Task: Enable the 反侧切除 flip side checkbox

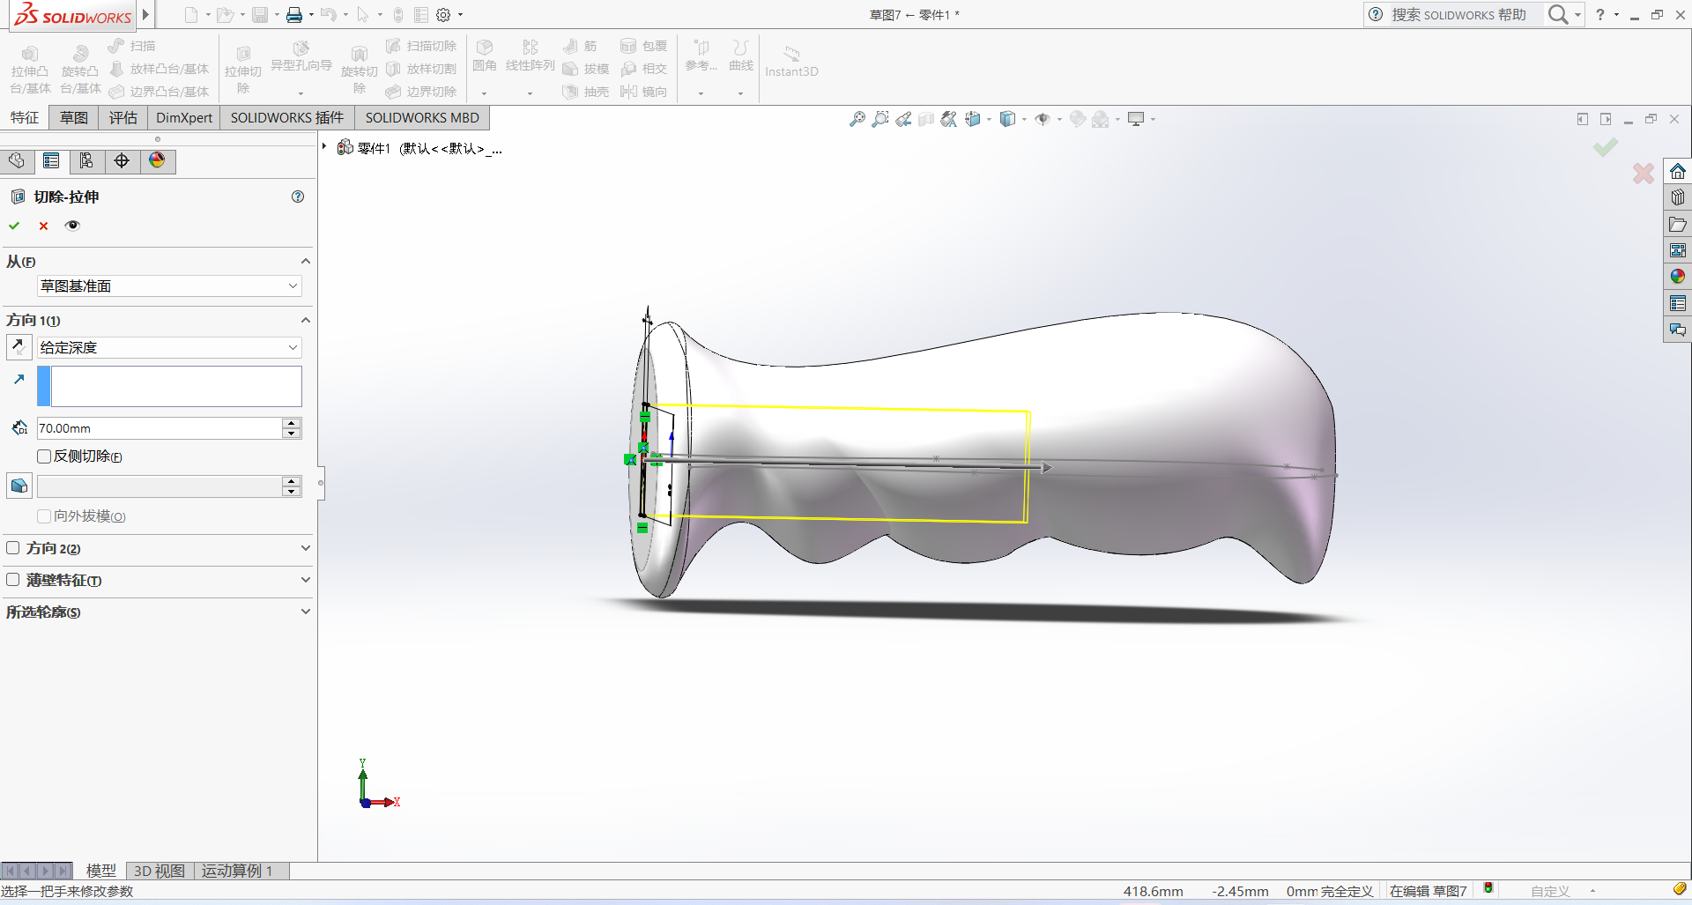Action: point(44,456)
